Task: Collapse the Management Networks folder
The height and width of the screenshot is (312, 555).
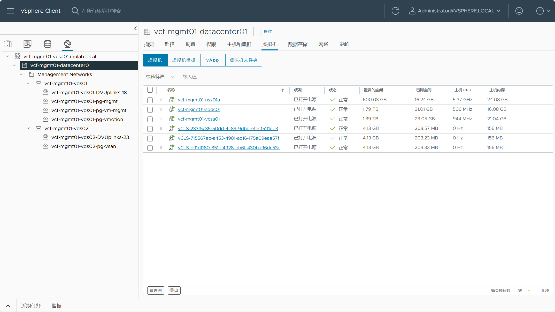Action: (21, 75)
